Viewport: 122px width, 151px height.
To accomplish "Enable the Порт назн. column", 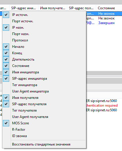I will pos(44,34).
